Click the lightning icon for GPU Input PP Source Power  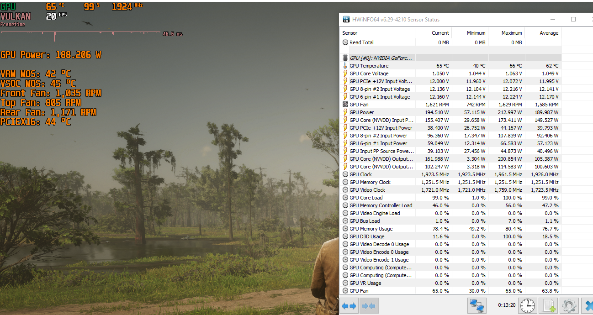click(x=345, y=151)
